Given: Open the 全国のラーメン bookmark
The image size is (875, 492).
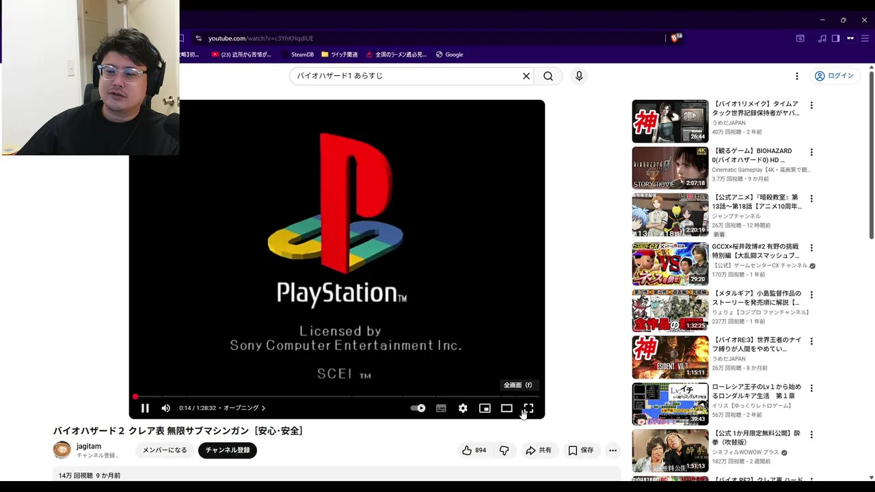Looking at the screenshot, I should [x=396, y=55].
